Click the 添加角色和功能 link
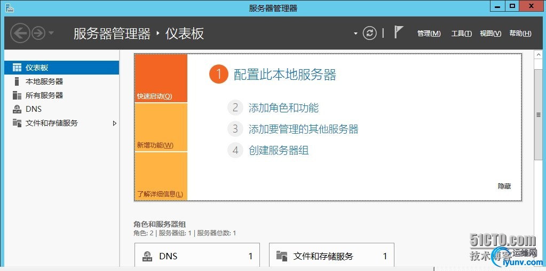The image size is (546, 271). point(283,108)
